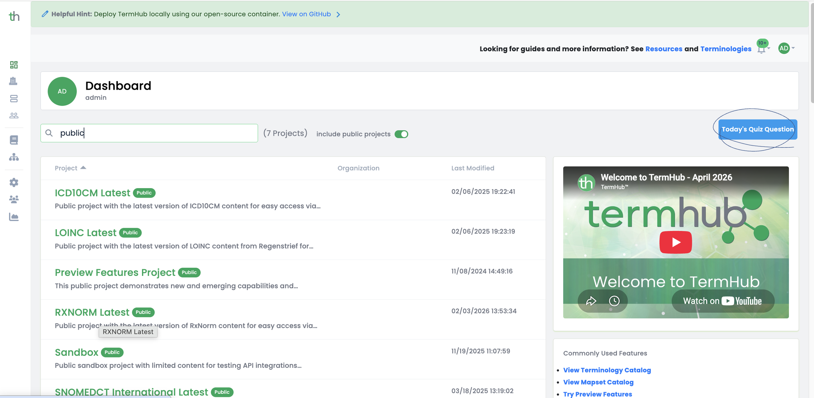Click the Organization column header
The width and height of the screenshot is (814, 398).
358,168
